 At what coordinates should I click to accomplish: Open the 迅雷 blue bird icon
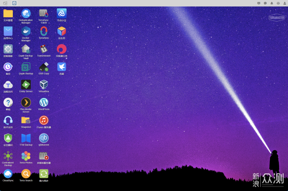[x=62, y=67]
